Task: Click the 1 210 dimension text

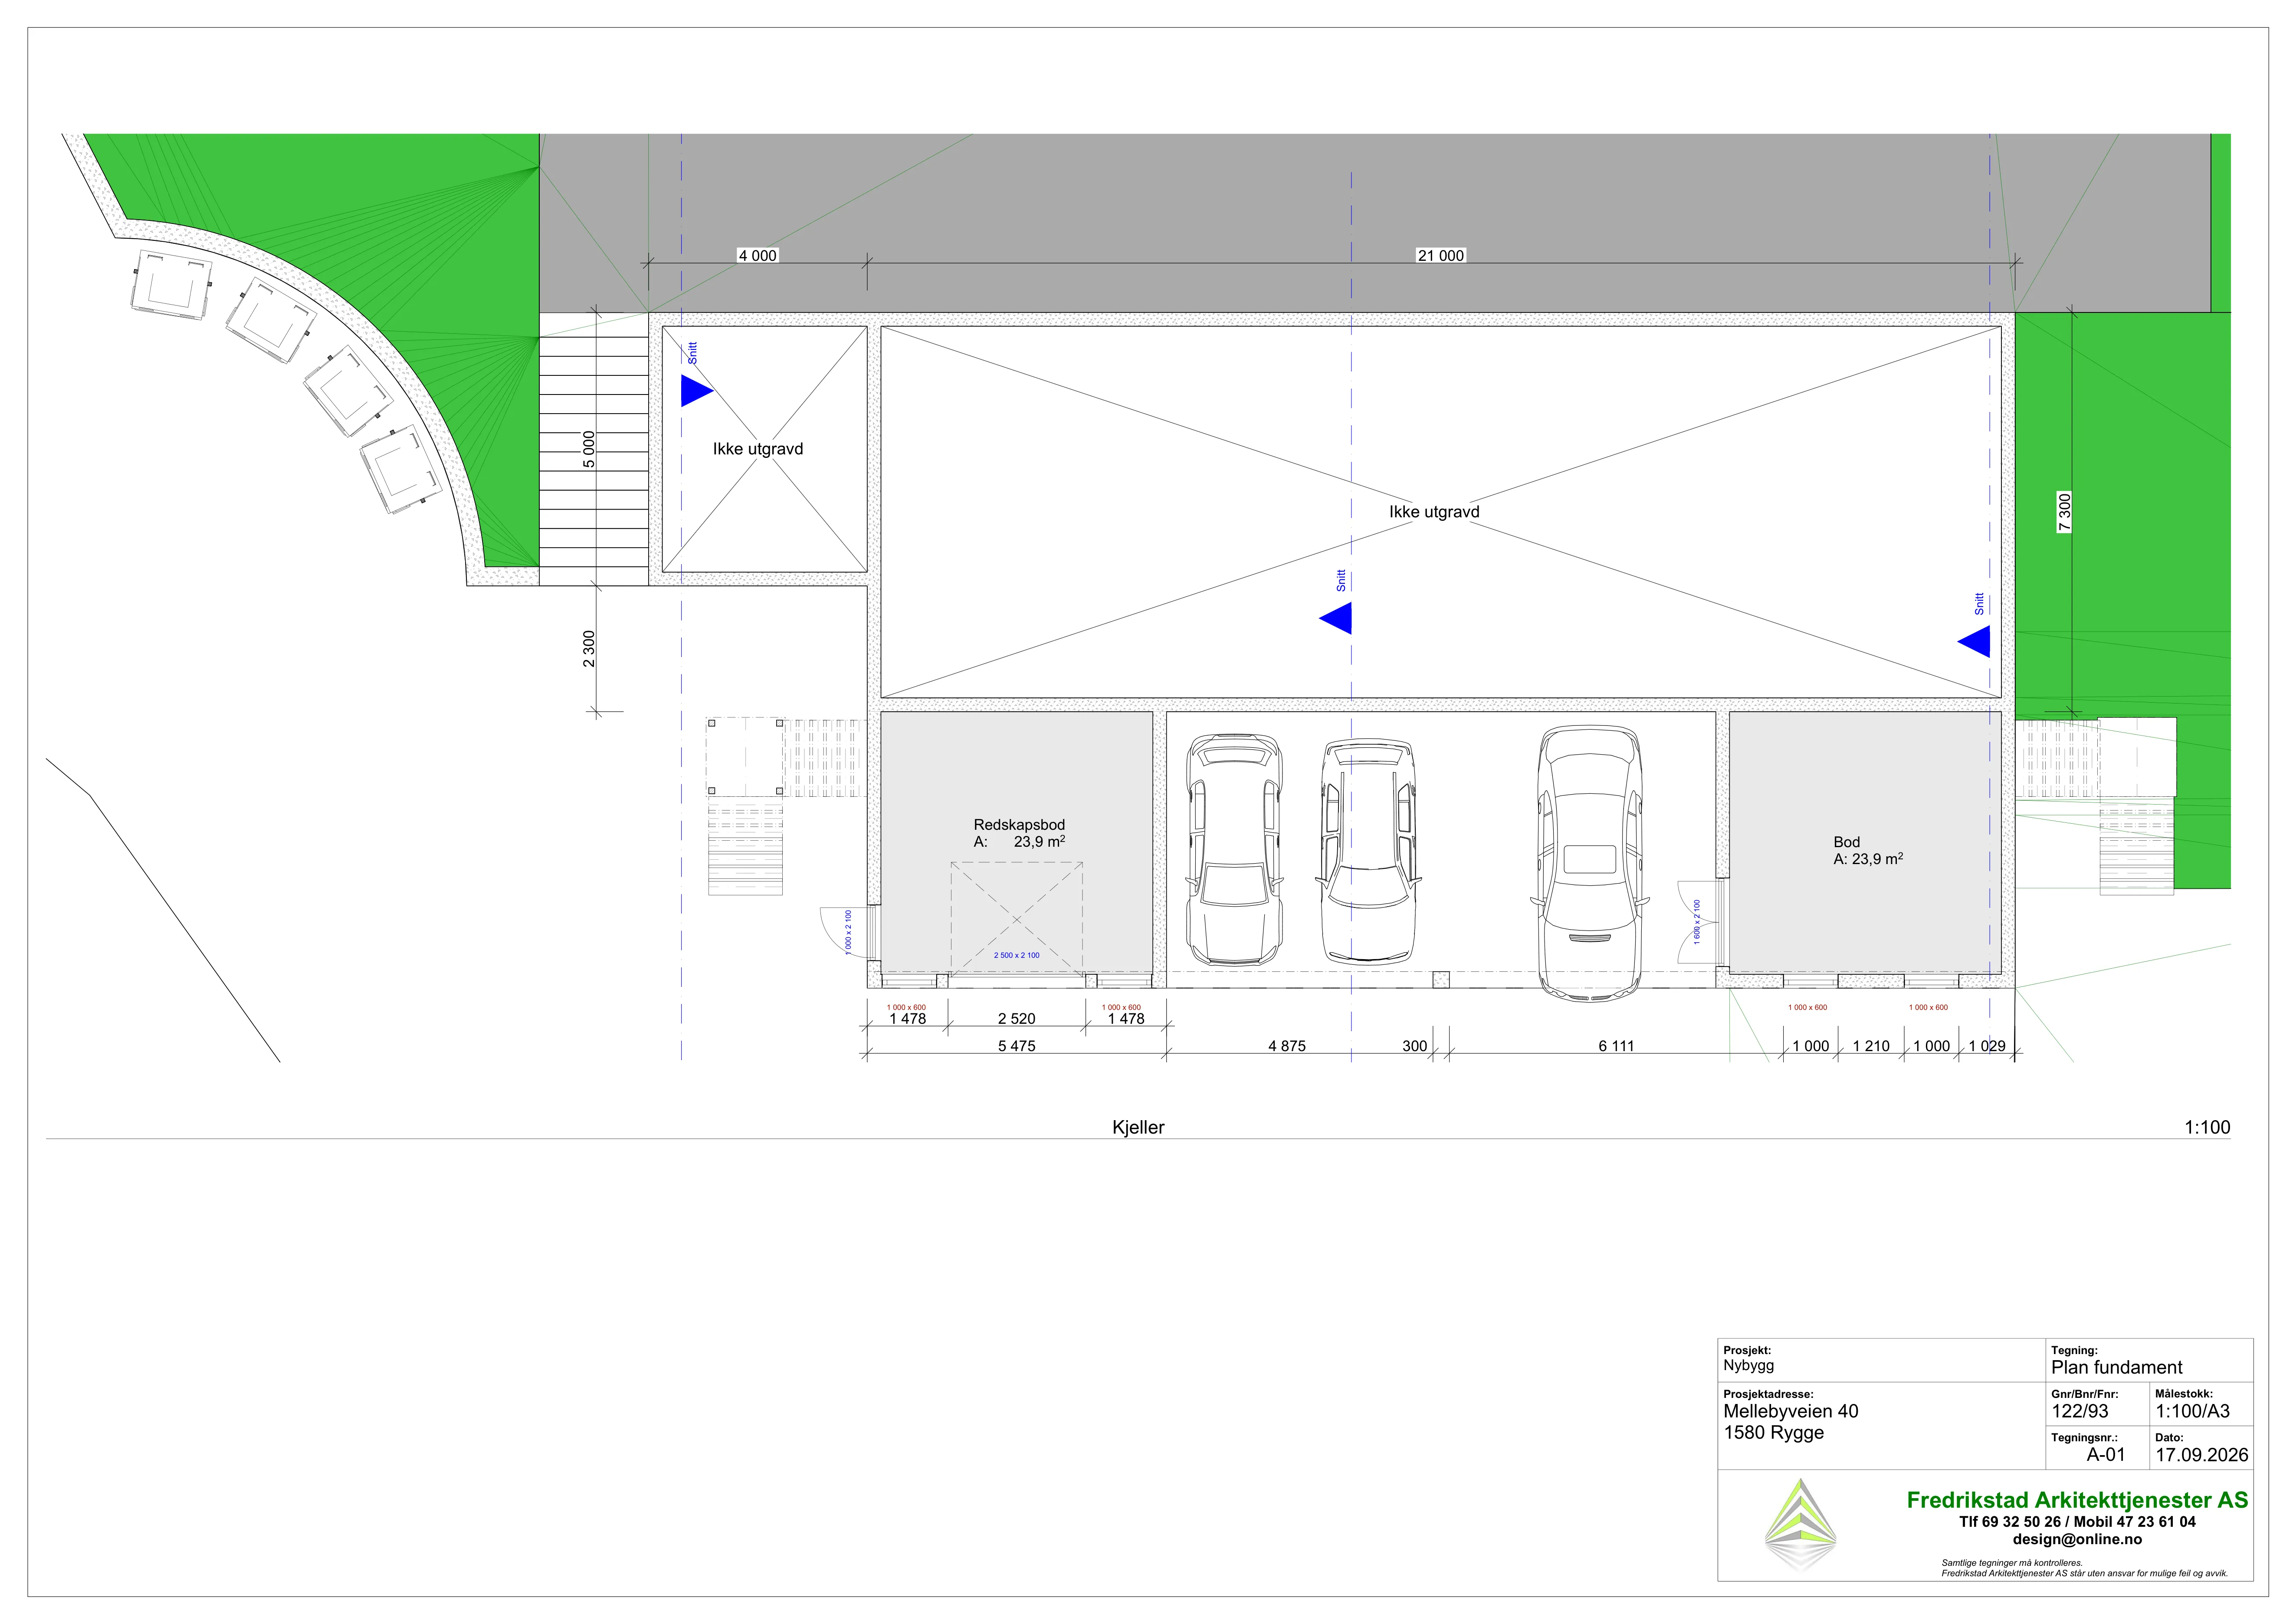Action: (x=1871, y=1046)
